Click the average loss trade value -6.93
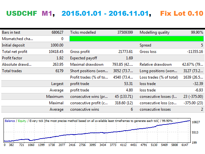 pyautogui.click(x=199, y=90)
